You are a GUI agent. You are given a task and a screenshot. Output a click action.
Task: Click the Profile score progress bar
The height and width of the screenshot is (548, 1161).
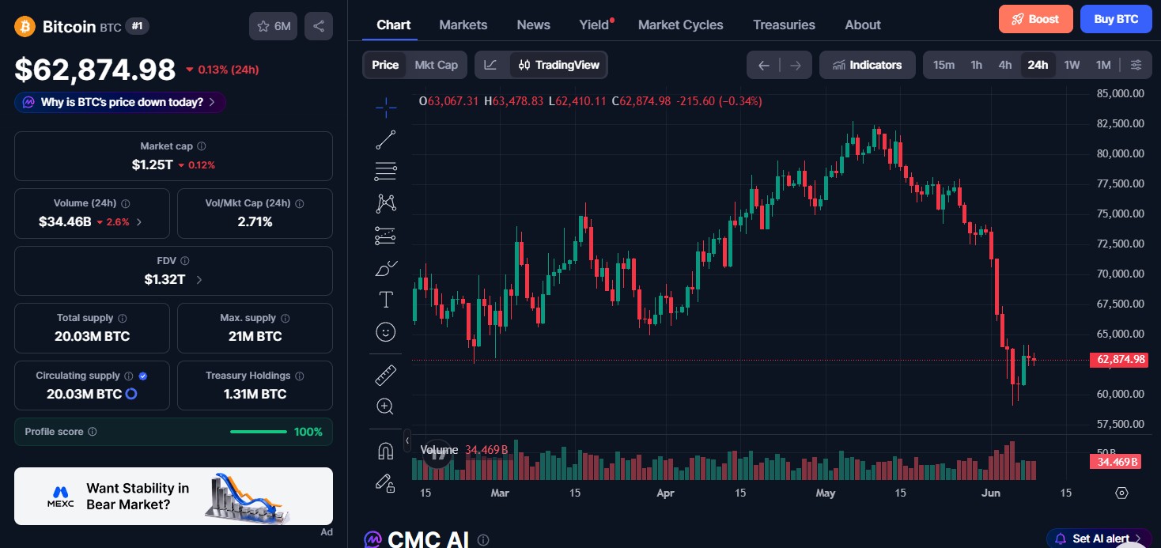pos(259,432)
